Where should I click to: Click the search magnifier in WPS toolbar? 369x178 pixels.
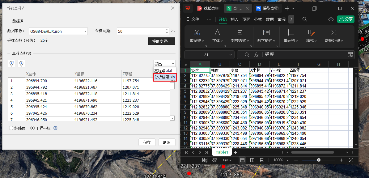[305, 19]
